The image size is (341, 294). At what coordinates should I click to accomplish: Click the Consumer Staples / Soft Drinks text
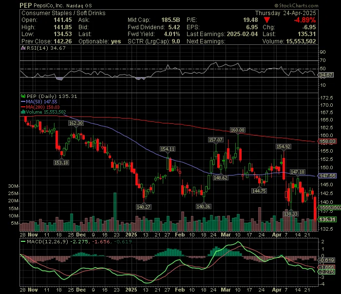[63, 13]
